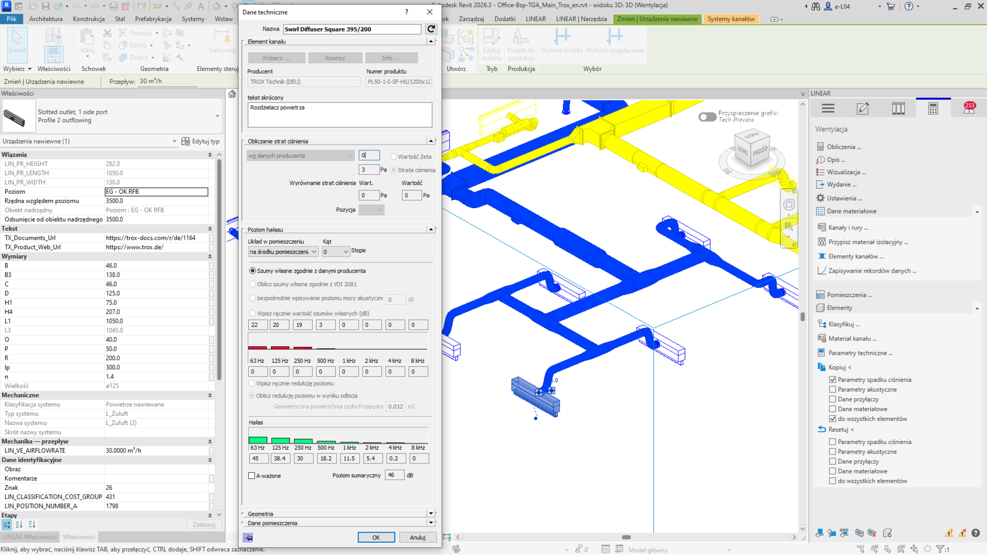
Task: Click the tekst skrócony text area
Action: (339, 114)
